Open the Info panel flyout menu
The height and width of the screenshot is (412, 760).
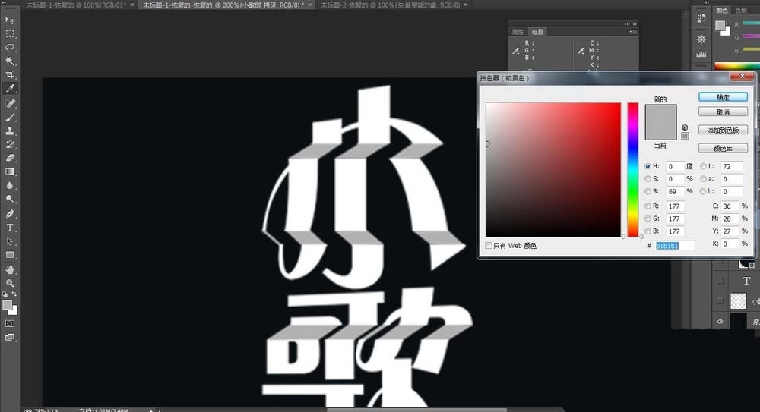click(631, 32)
